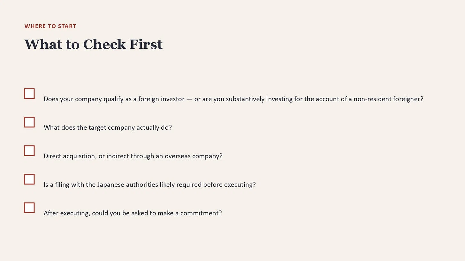This screenshot has width=465, height=261.
Task: Select the 'WHERE TO START' red heading
Action: coord(50,26)
